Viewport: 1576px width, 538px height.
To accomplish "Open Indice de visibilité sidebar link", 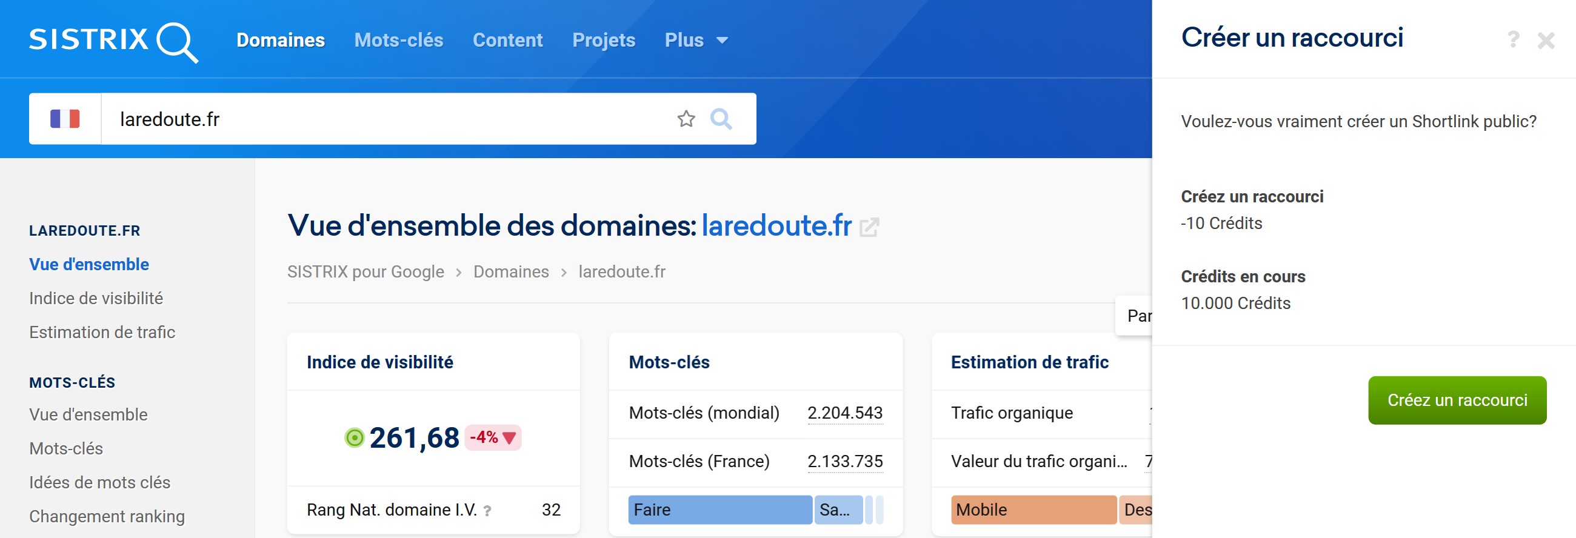I will (96, 298).
